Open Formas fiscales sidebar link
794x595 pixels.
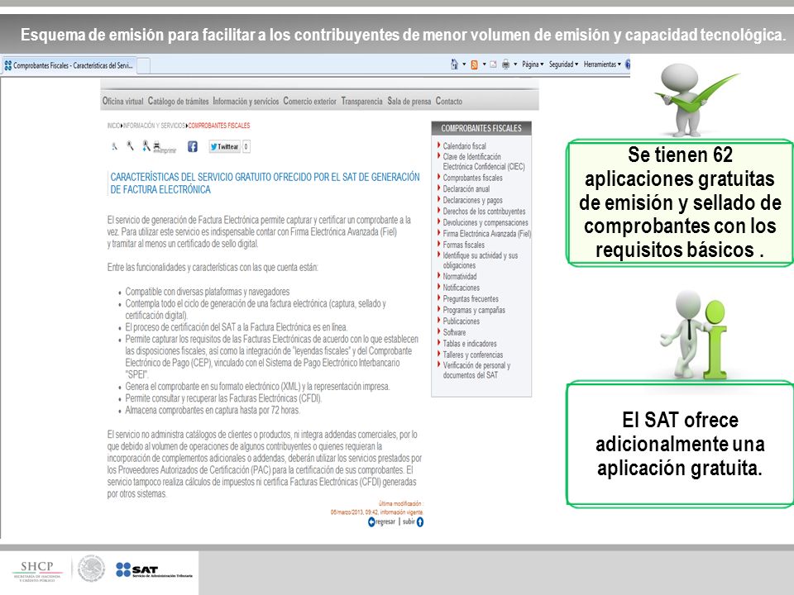[x=463, y=245]
